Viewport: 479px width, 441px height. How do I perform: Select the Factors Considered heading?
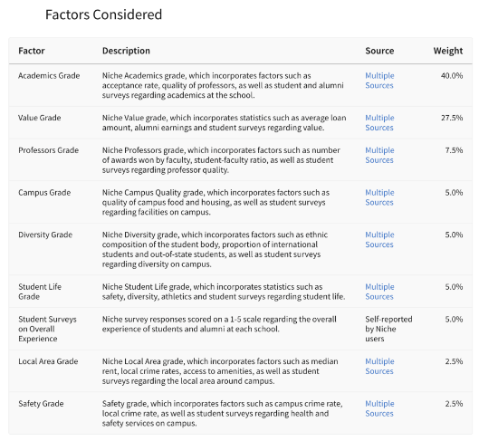(103, 14)
